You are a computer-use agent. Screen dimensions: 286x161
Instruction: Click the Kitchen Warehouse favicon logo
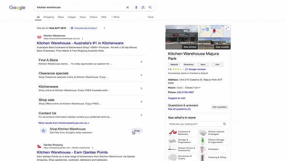[39, 37]
